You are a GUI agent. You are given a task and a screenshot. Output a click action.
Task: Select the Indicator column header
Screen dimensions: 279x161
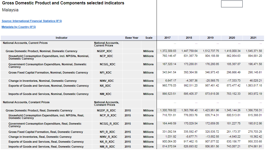click(x=62, y=38)
